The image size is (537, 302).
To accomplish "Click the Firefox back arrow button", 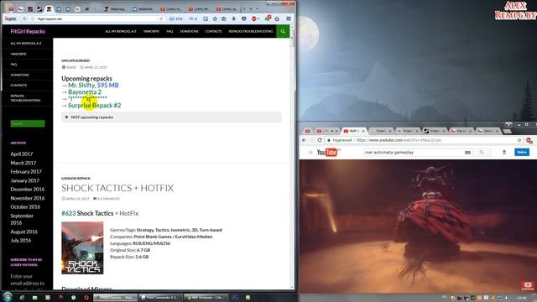I will coord(24,18).
